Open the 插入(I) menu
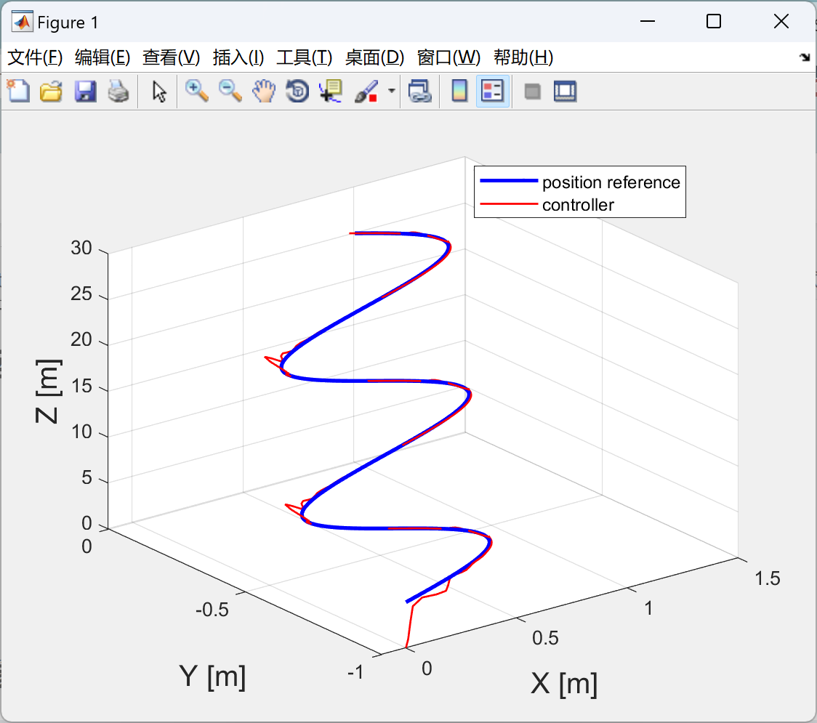 [x=238, y=57]
